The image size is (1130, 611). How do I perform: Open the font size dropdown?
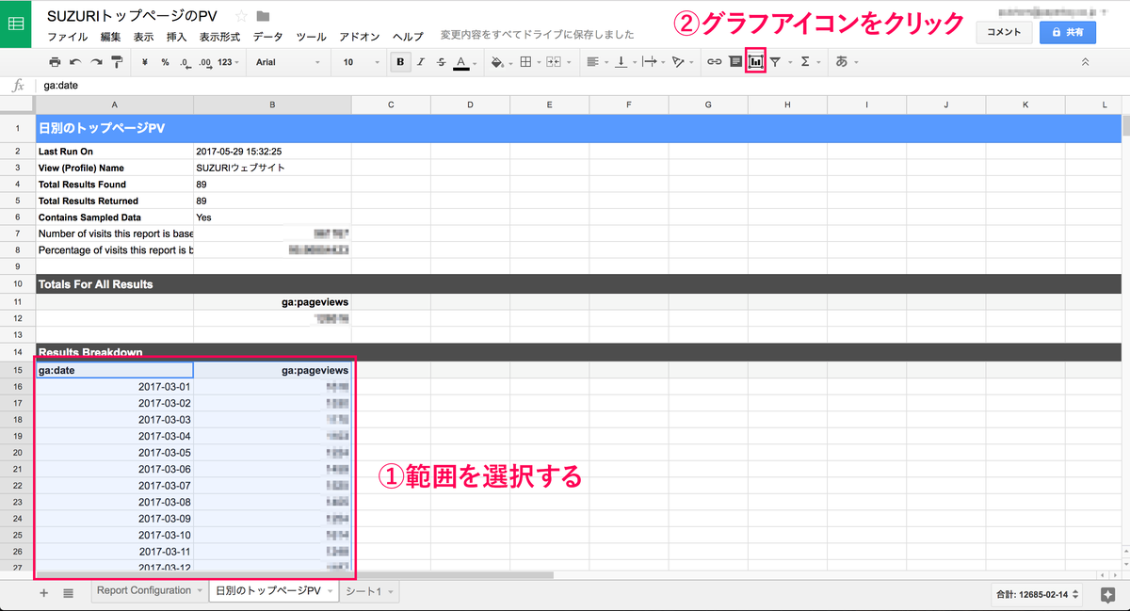[x=358, y=62]
